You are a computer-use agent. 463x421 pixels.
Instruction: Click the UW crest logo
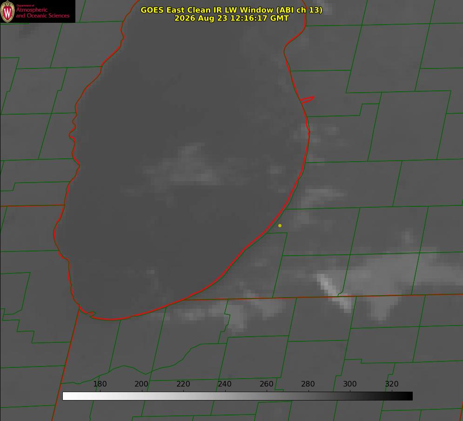7,12
